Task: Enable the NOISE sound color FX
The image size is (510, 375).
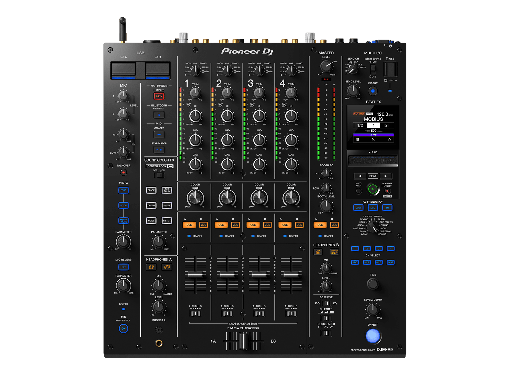Action: coord(151,221)
